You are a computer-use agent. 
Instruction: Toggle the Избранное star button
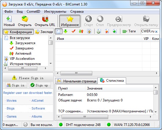click(x=70, y=21)
